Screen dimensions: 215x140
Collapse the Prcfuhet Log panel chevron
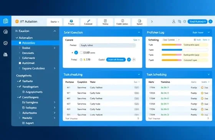click(x=209, y=33)
